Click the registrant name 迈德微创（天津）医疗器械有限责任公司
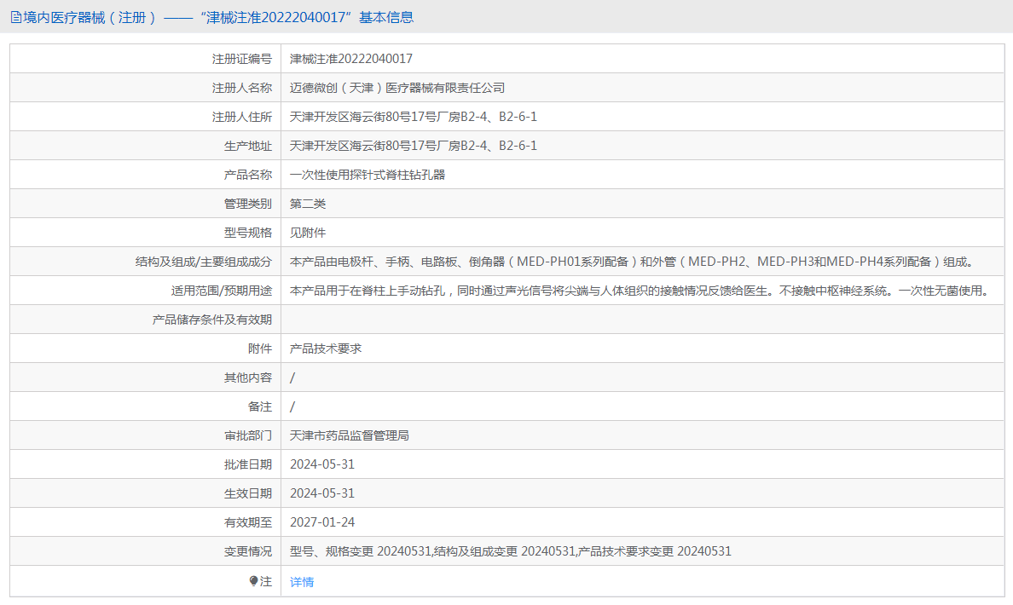 coord(397,88)
